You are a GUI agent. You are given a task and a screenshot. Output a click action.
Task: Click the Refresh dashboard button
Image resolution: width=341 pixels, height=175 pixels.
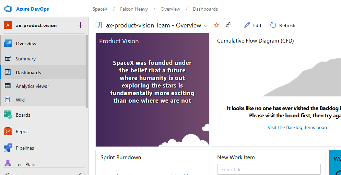(x=282, y=25)
